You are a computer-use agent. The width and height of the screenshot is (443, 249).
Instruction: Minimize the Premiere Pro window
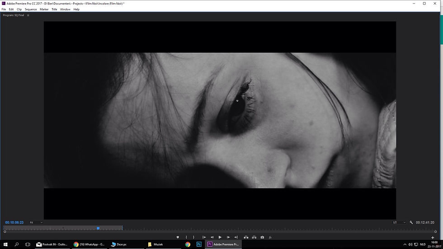(414, 3)
